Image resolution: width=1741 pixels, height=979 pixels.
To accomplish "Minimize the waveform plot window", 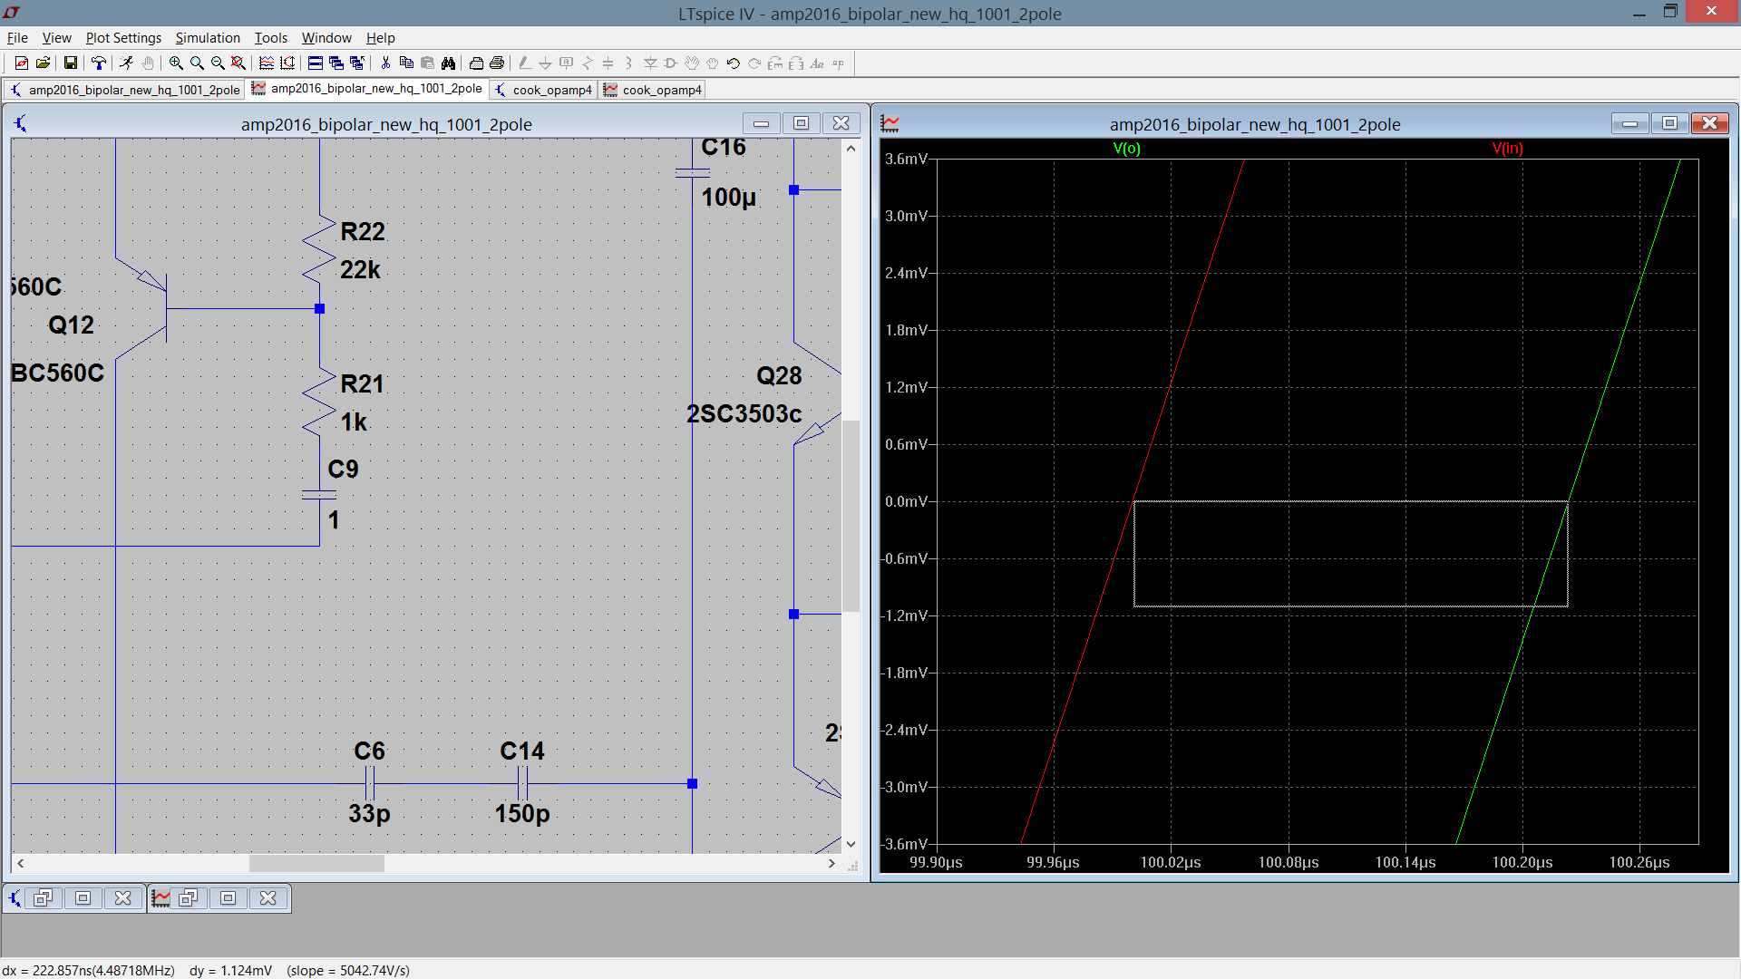I will tap(1629, 123).
